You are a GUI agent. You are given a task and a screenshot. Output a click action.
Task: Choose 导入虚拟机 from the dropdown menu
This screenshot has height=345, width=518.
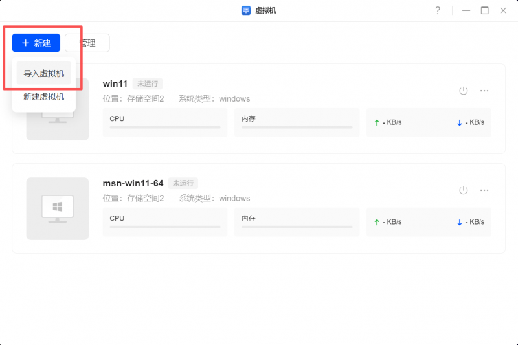tap(44, 74)
